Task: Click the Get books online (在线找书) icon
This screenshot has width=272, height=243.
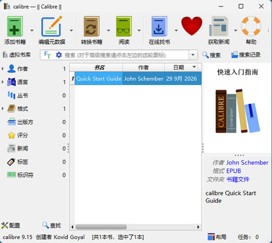Action: tap(159, 27)
